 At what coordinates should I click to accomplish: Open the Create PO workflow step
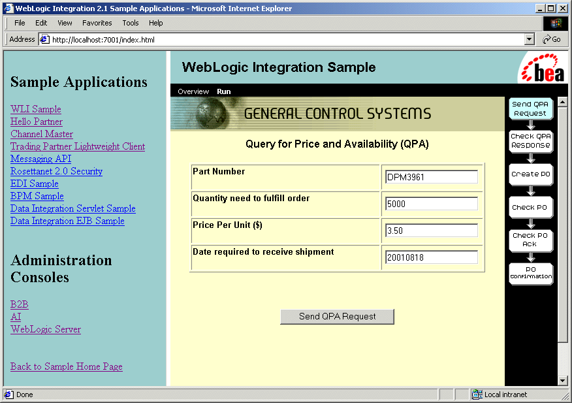(530, 174)
